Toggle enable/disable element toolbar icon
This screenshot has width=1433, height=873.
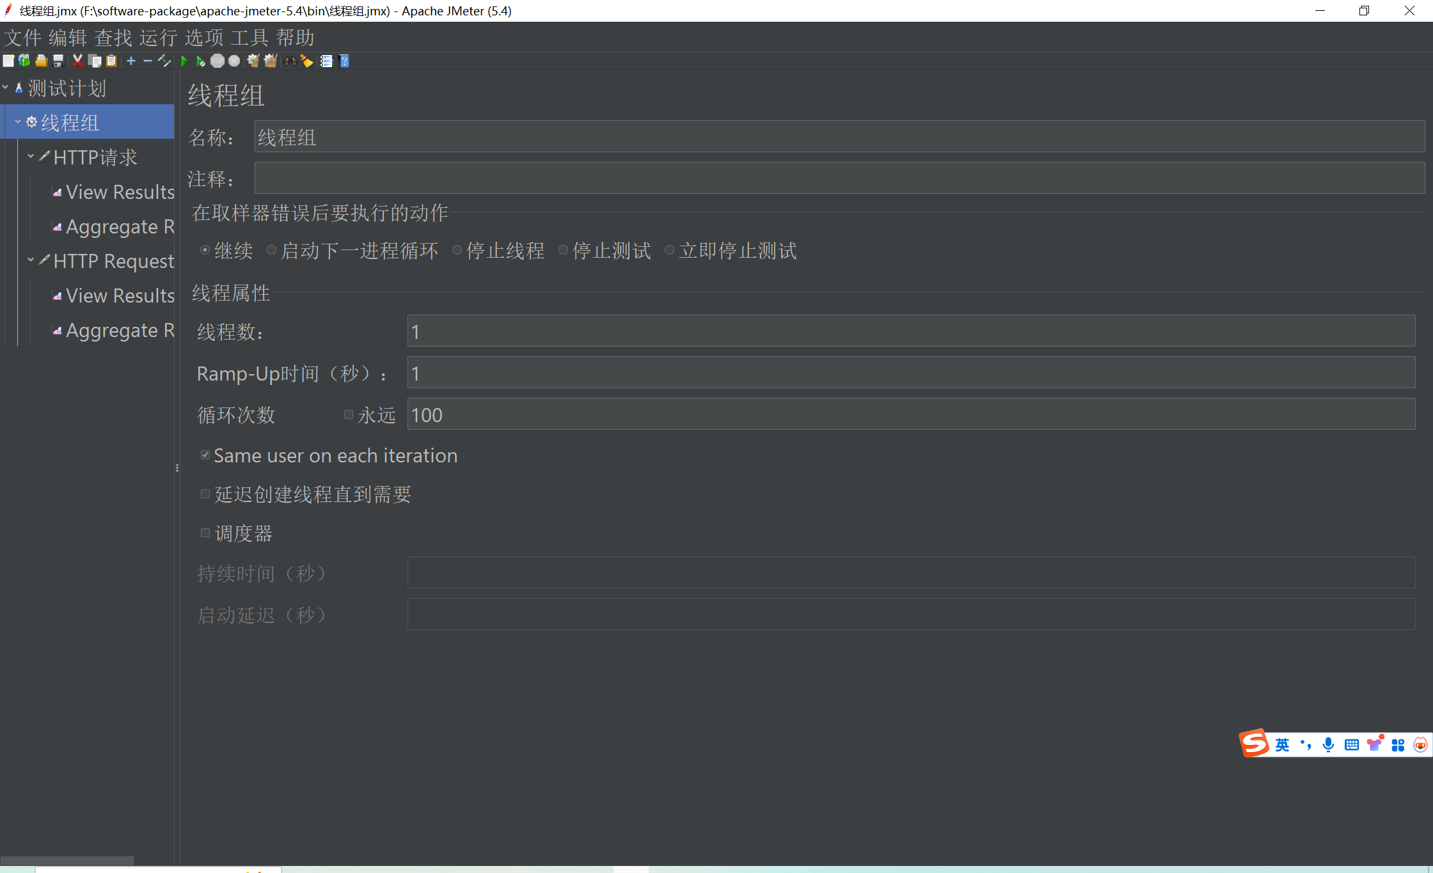164,61
